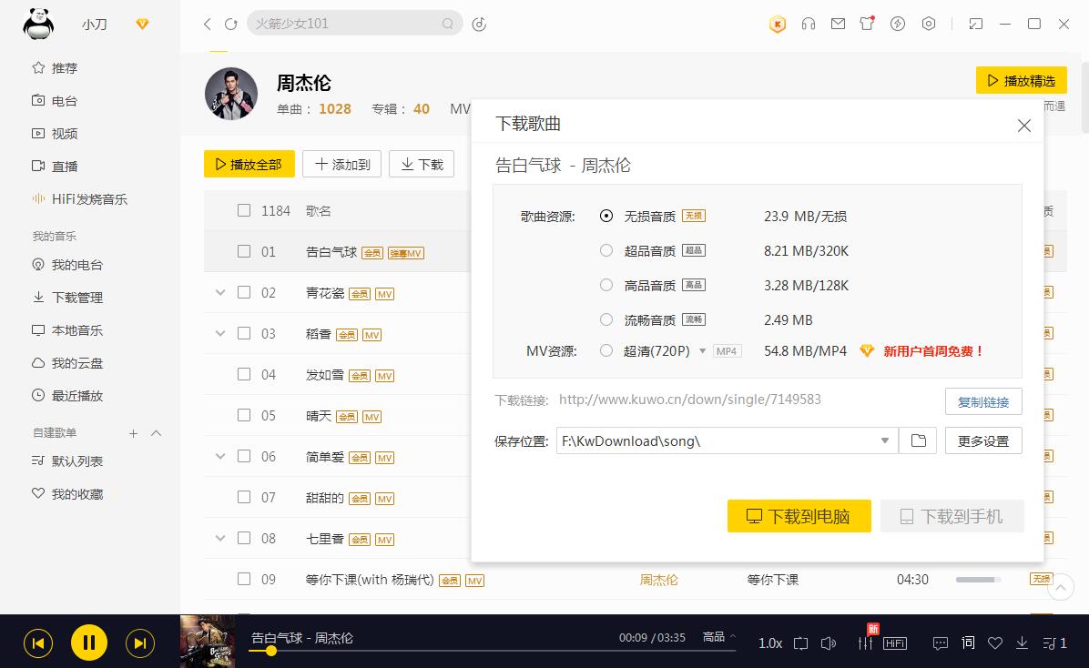Select the 无损音质 radio option
The image size is (1089, 668).
coord(606,216)
